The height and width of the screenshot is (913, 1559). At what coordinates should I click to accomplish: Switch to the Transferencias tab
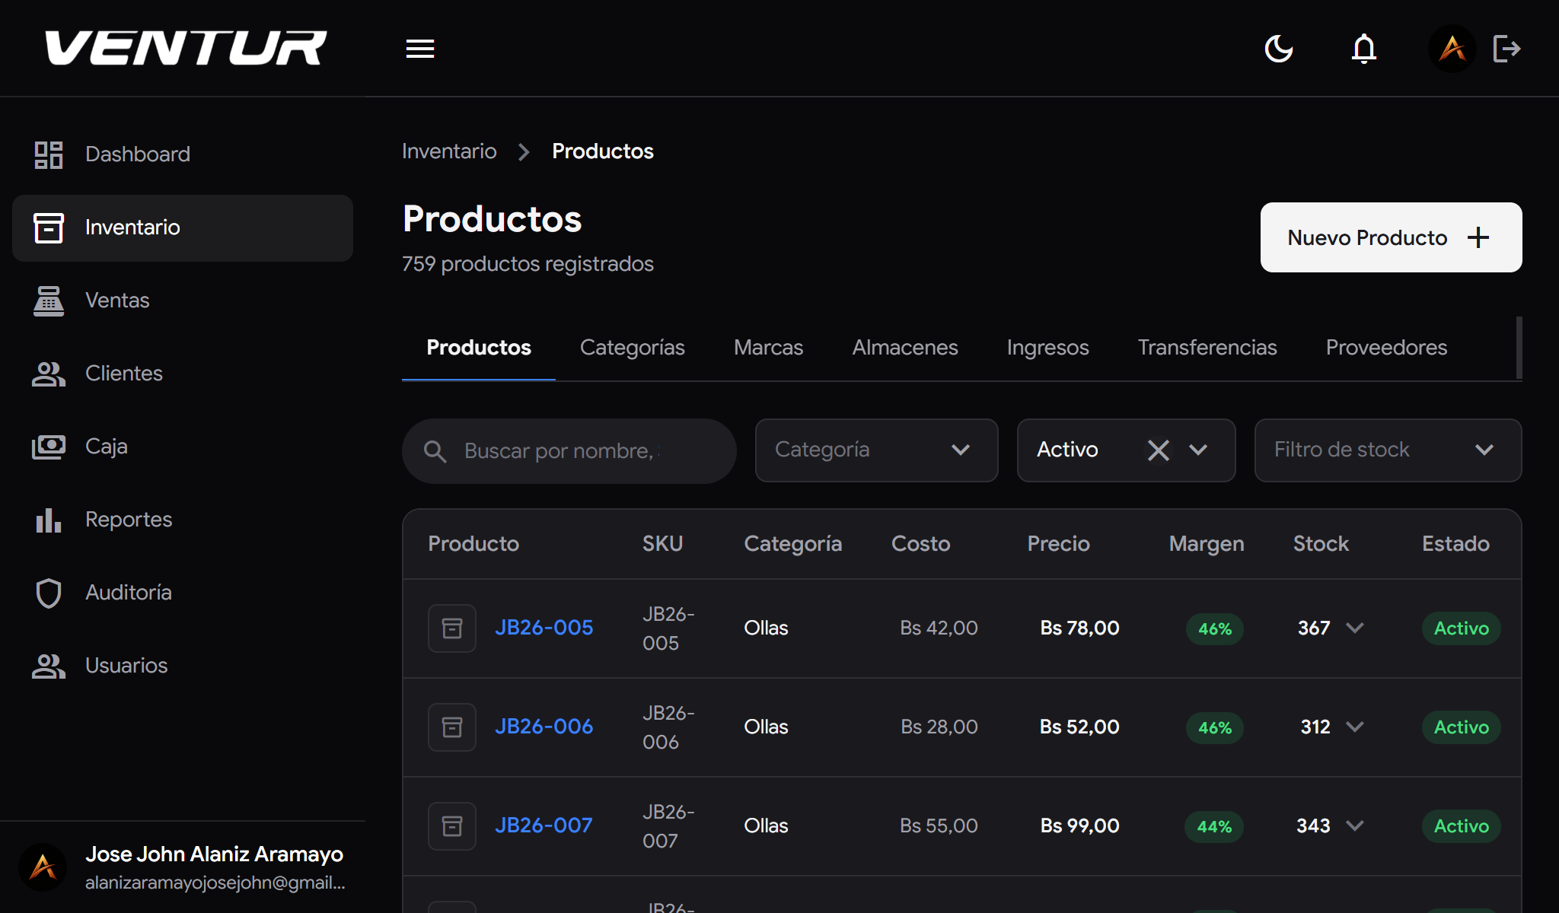[x=1207, y=347]
